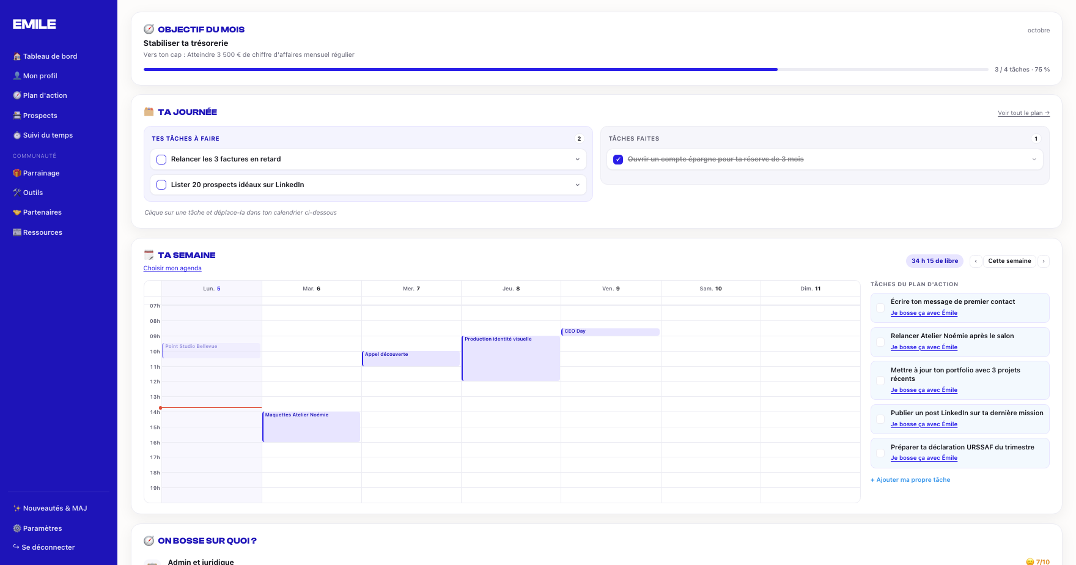Expand 'Ouvrir un compte épargne' task chevron
The width and height of the screenshot is (1076, 565).
point(1034,160)
